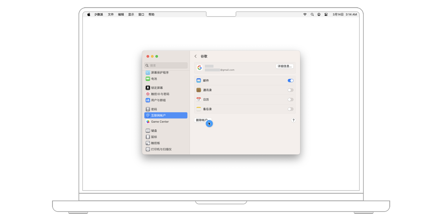
Task: Disable the 邮件 toggle
Action: [290, 81]
